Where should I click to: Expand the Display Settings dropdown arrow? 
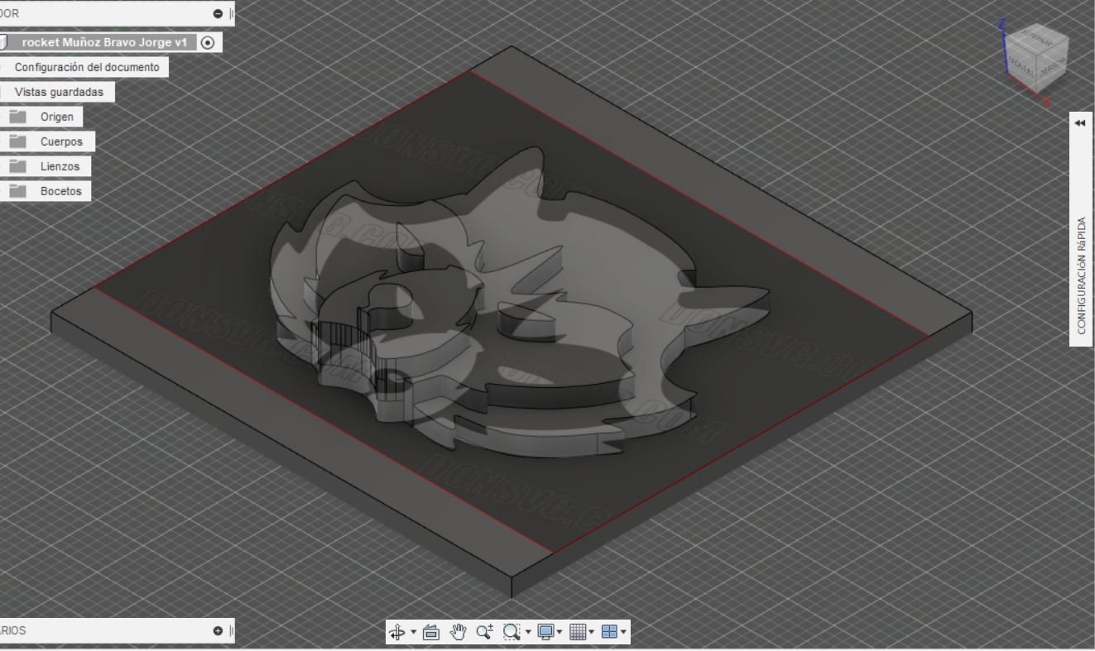tap(560, 633)
